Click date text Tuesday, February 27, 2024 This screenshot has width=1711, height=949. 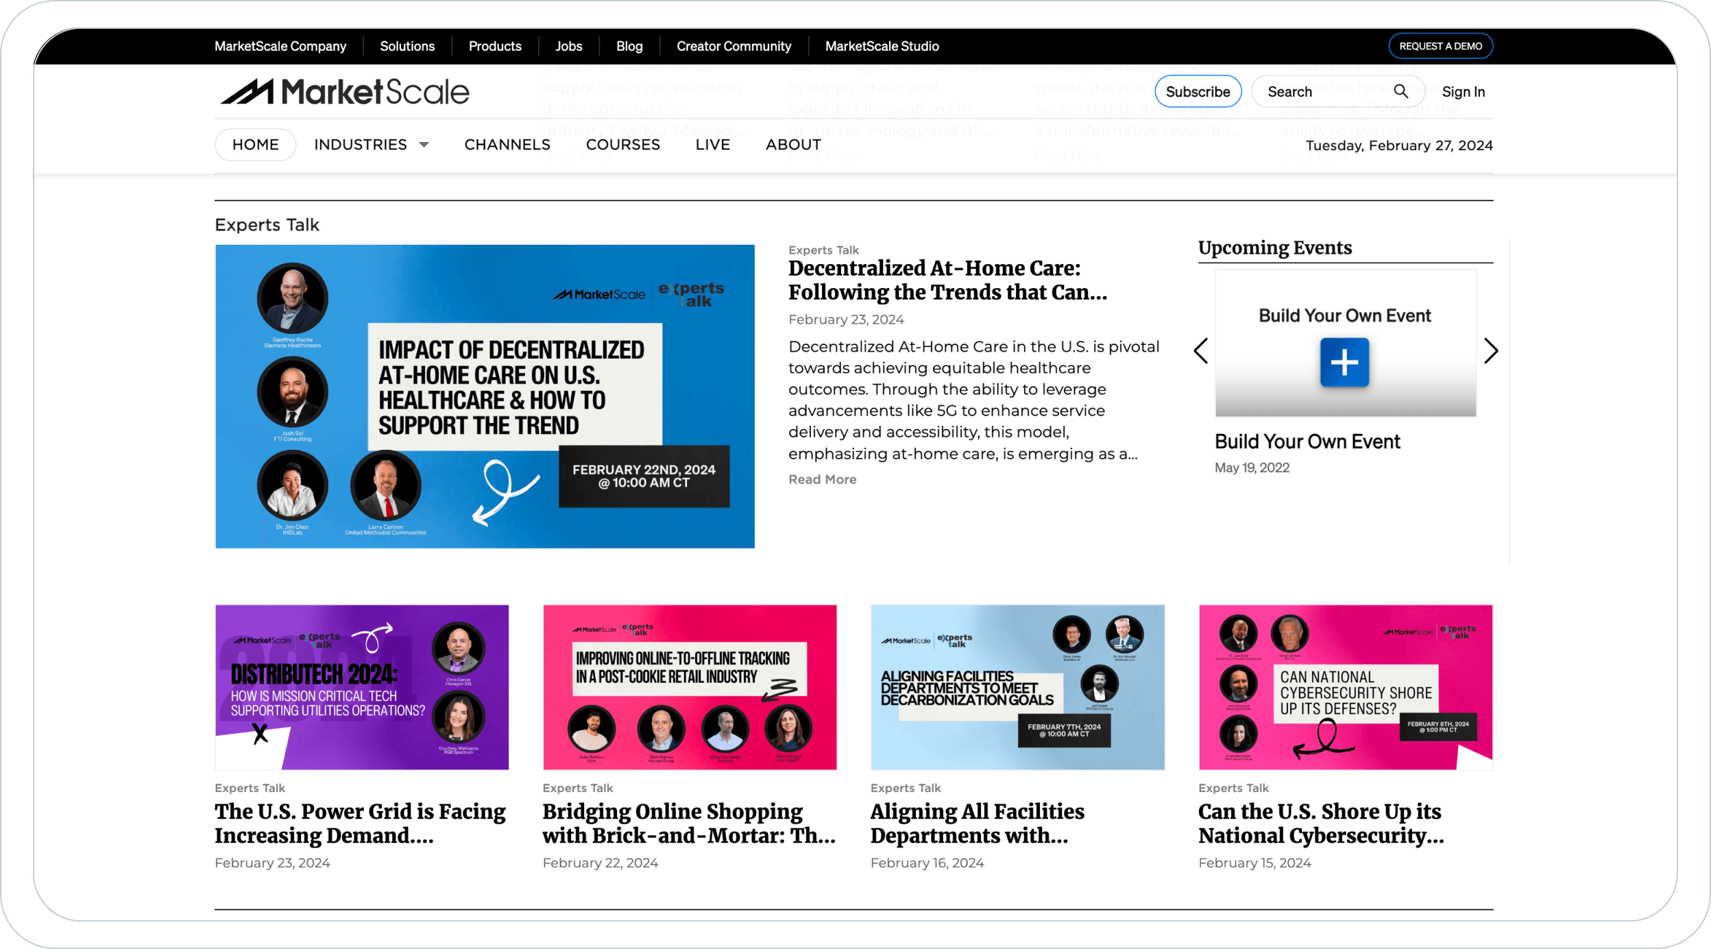point(1399,145)
